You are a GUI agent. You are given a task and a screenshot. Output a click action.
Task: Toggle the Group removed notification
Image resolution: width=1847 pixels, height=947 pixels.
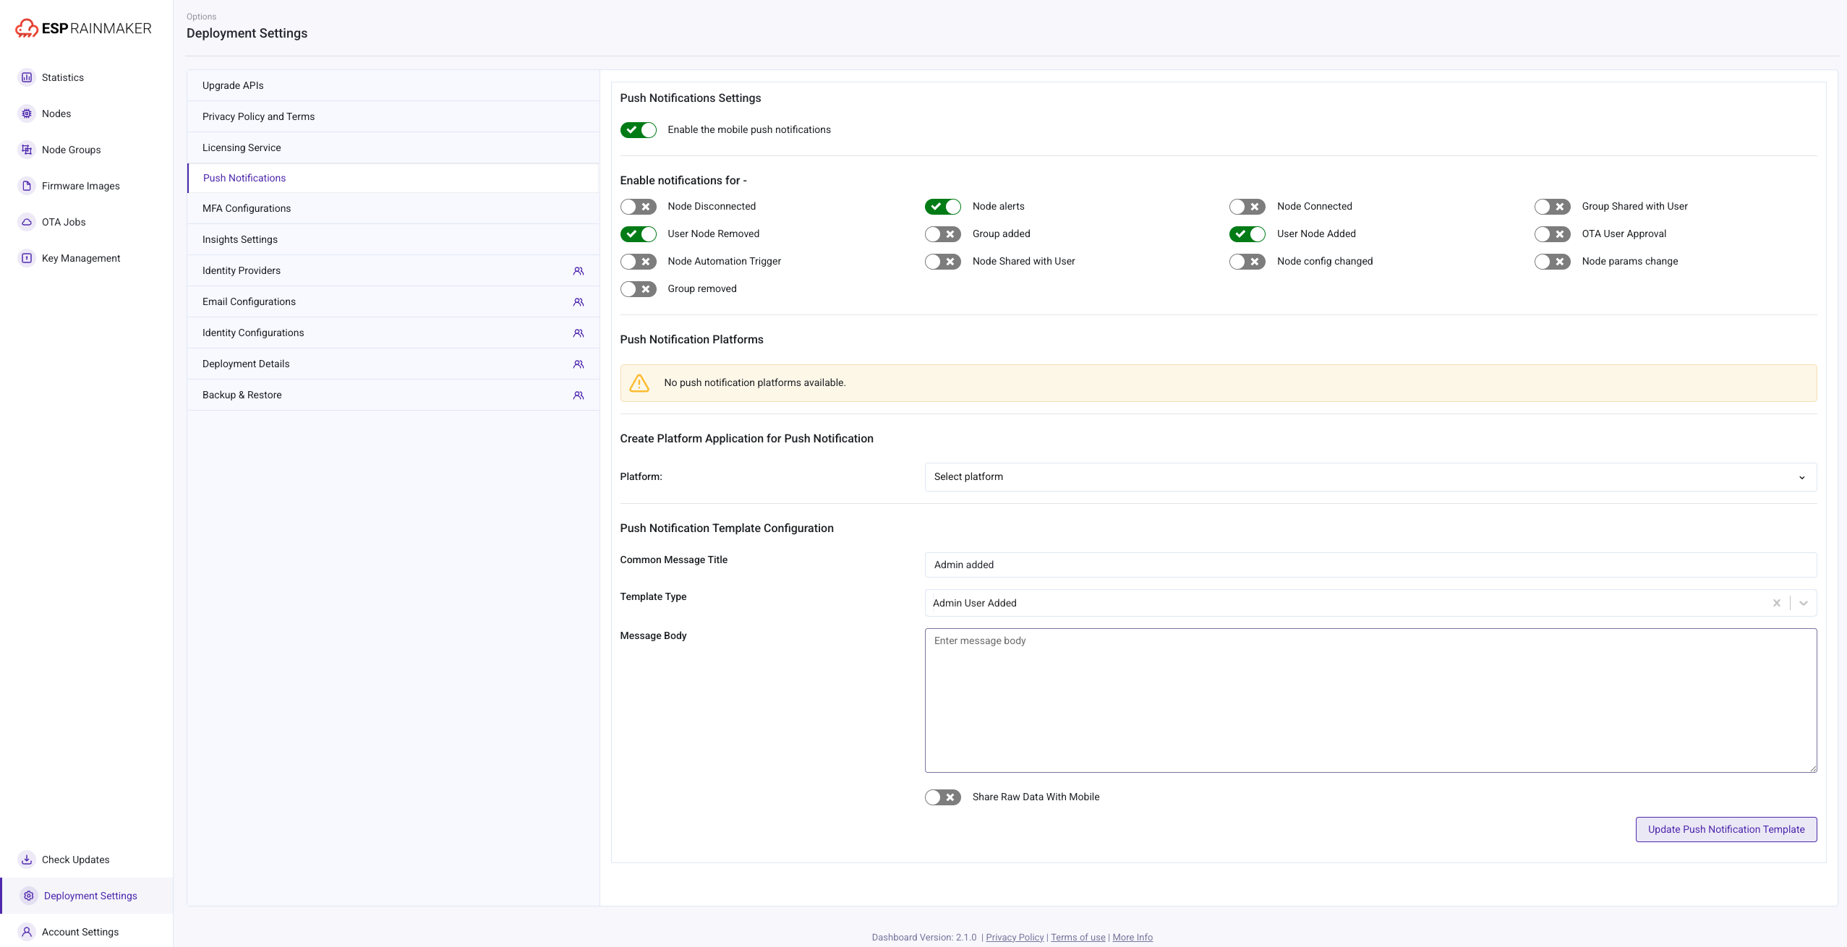point(639,289)
